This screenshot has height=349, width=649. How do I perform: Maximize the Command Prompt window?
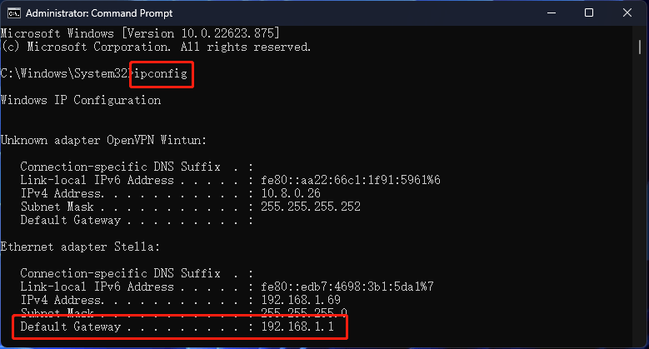click(589, 13)
